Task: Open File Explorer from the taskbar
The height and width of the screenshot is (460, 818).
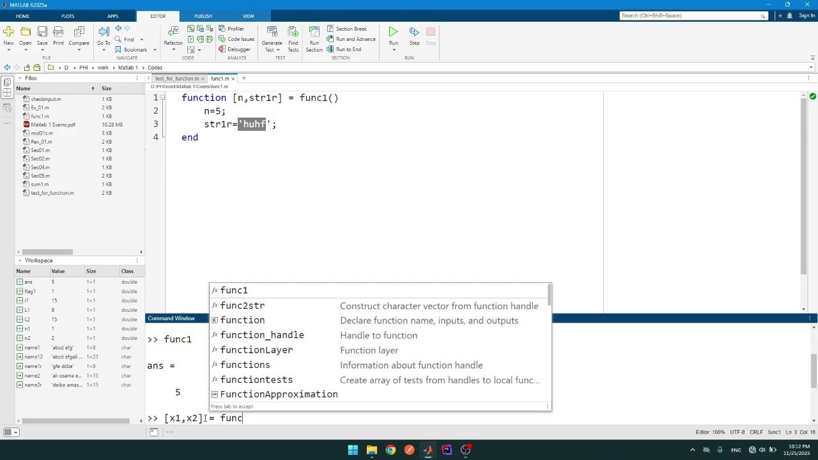Action: [372, 450]
